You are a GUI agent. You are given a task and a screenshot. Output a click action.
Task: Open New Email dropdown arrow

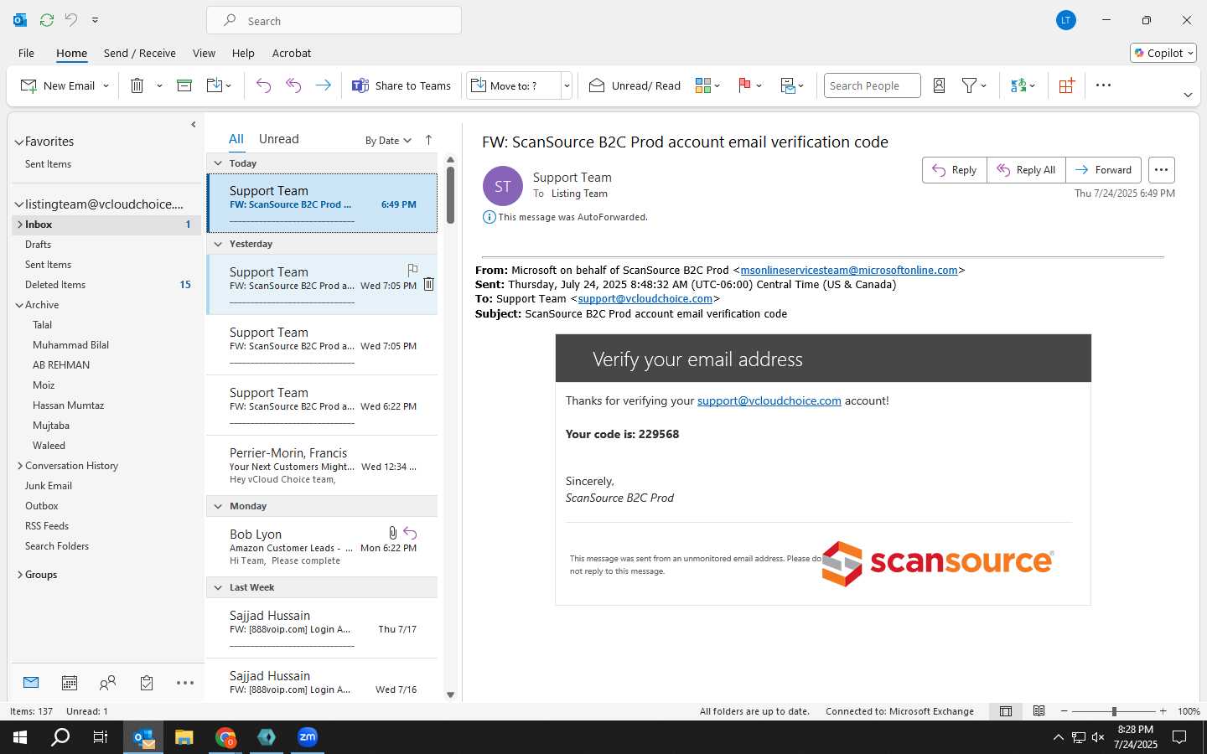(x=106, y=85)
